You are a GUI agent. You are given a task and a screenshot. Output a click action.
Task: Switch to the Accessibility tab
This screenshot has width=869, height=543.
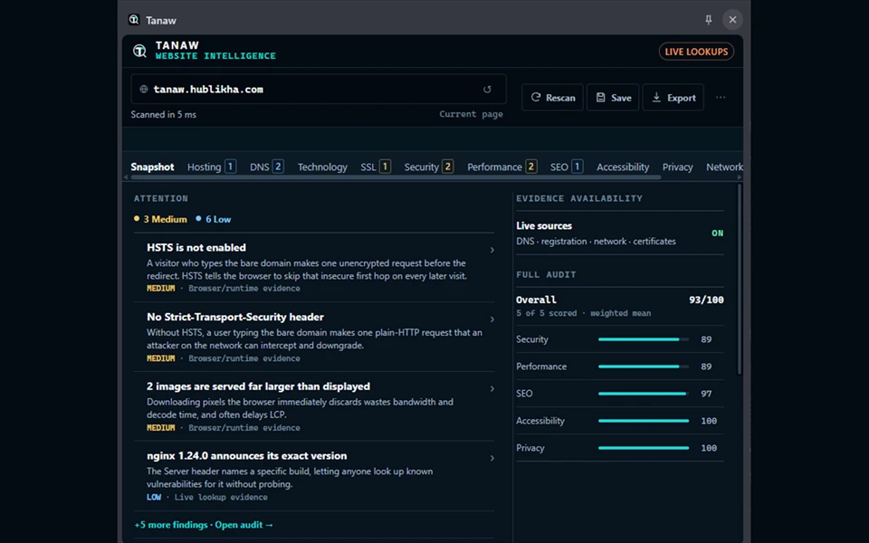pyautogui.click(x=623, y=167)
